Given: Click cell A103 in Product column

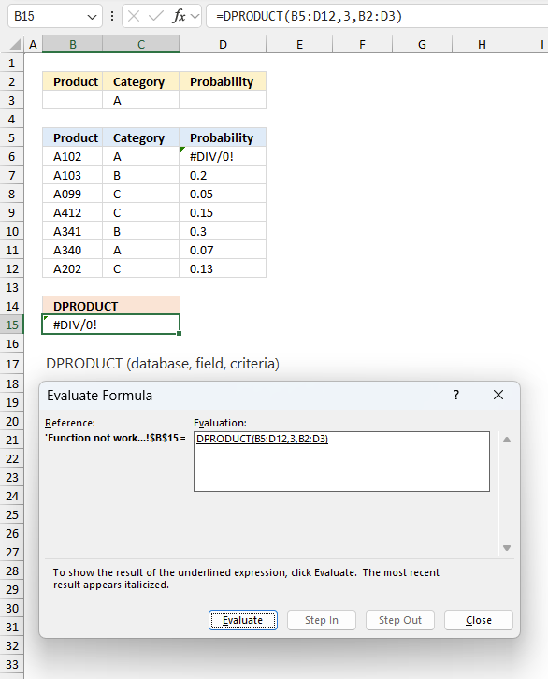Looking at the screenshot, I should (73, 176).
